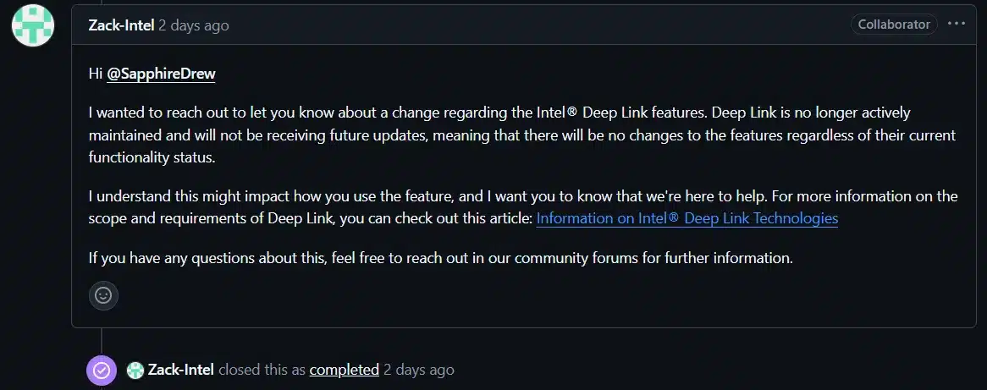
Task: Click the "Hi" greeting text
Action: pos(96,74)
